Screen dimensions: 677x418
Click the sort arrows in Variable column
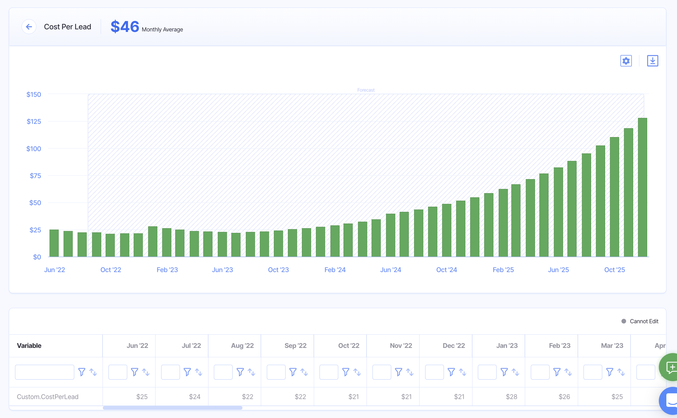(93, 372)
